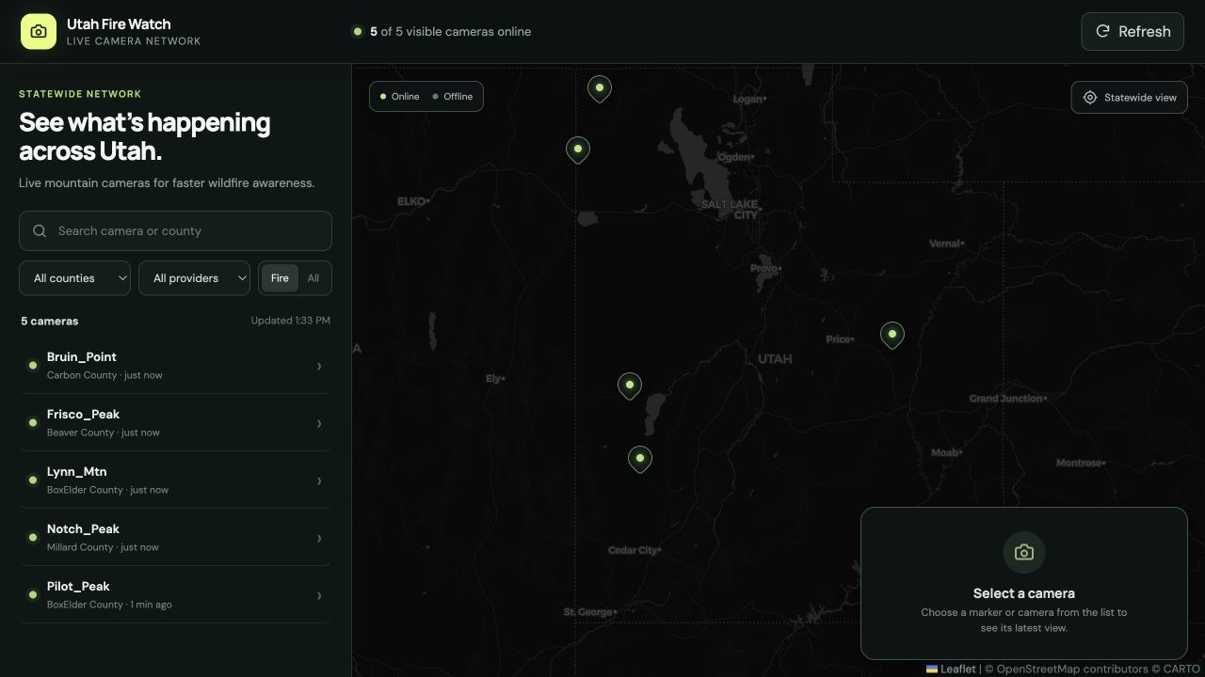The width and height of the screenshot is (1205, 677).
Task: Select the map marker east of Ely
Action: (630, 386)
